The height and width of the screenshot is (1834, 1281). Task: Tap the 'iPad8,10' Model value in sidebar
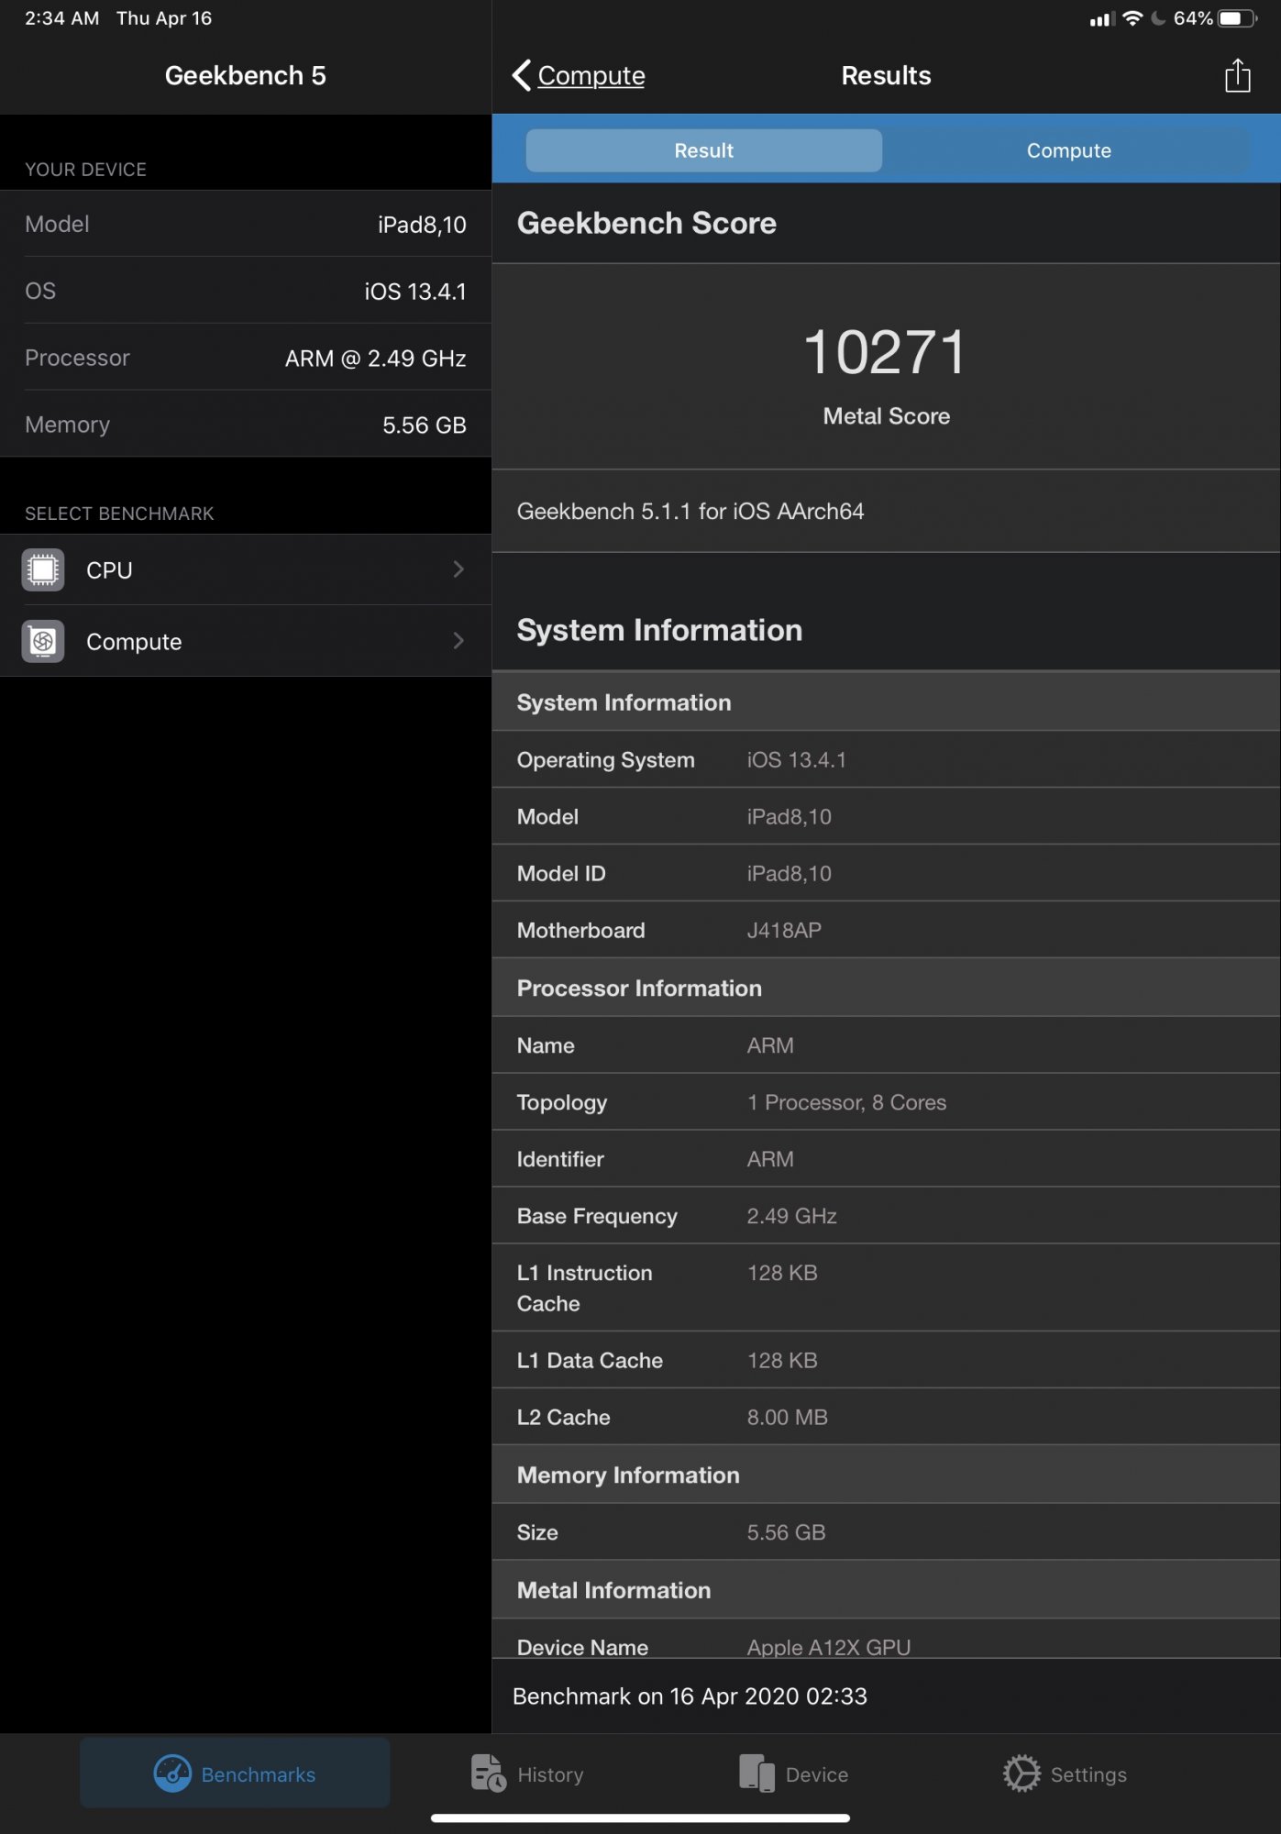coord(422,225)
